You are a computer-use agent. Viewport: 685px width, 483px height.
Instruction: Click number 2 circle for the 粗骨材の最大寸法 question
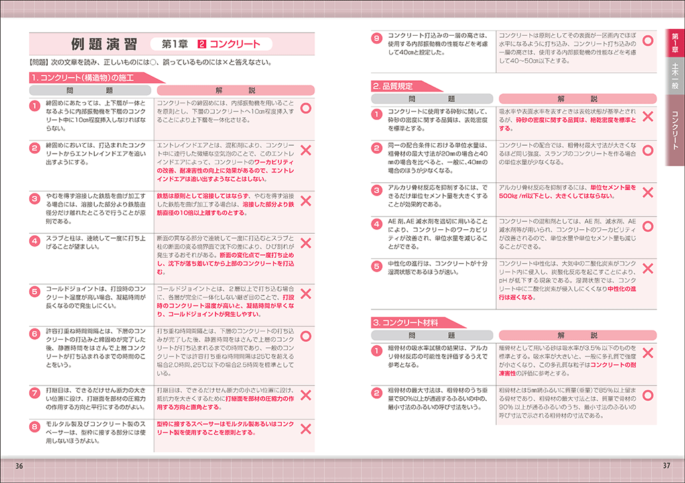(x=377, y=393)
